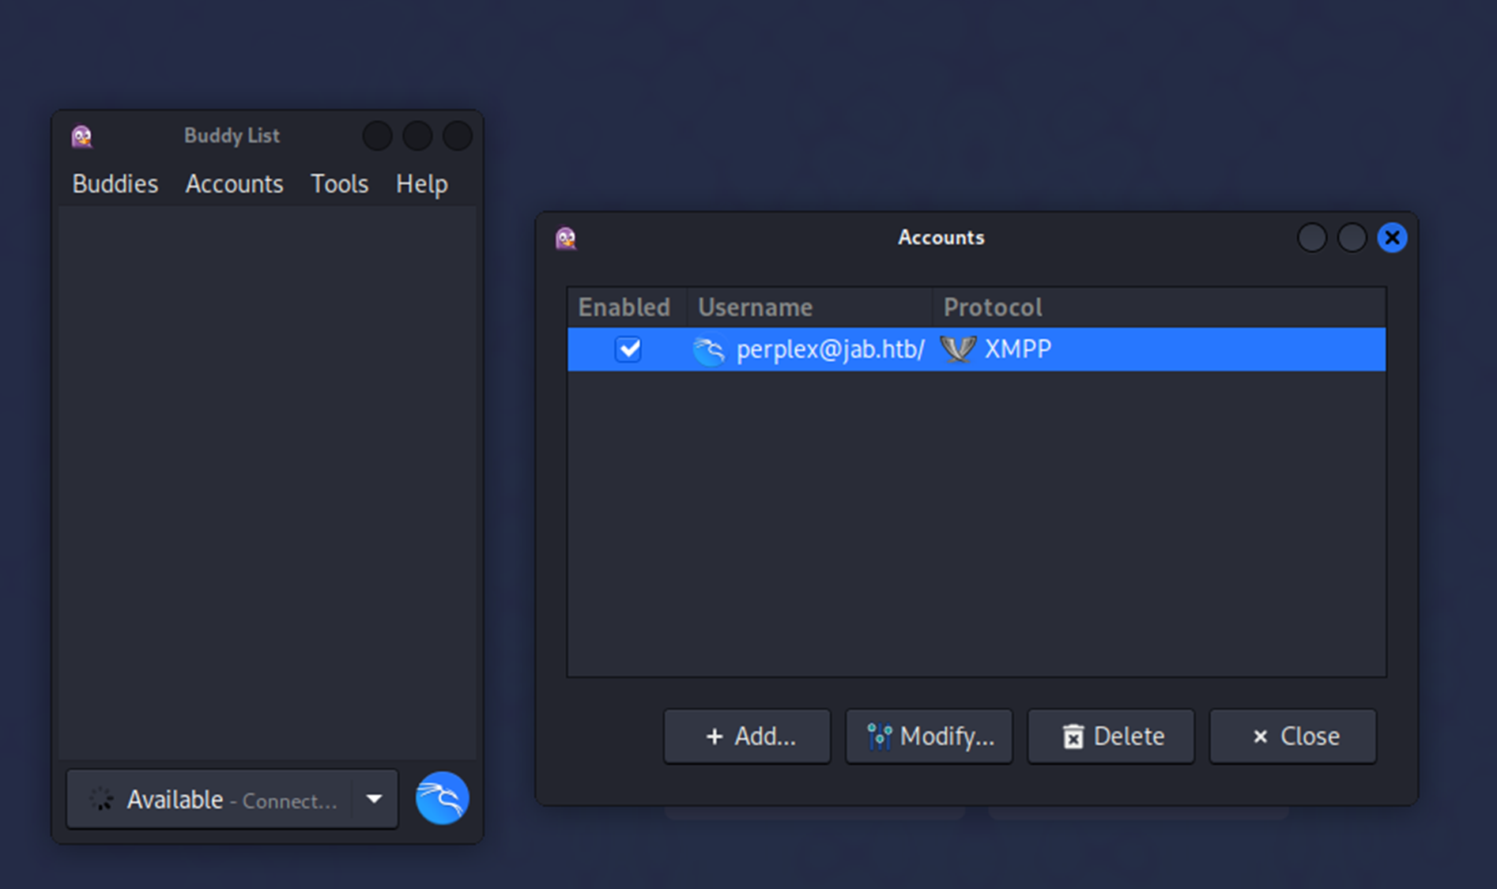
Task: Click the Pidgin icon in Buddy List title bar
Action: [81, 136]
